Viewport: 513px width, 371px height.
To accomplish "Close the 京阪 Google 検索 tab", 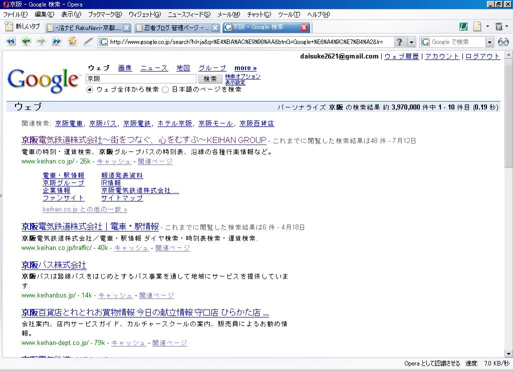I will pyautogui.click(x=304, y=27).
